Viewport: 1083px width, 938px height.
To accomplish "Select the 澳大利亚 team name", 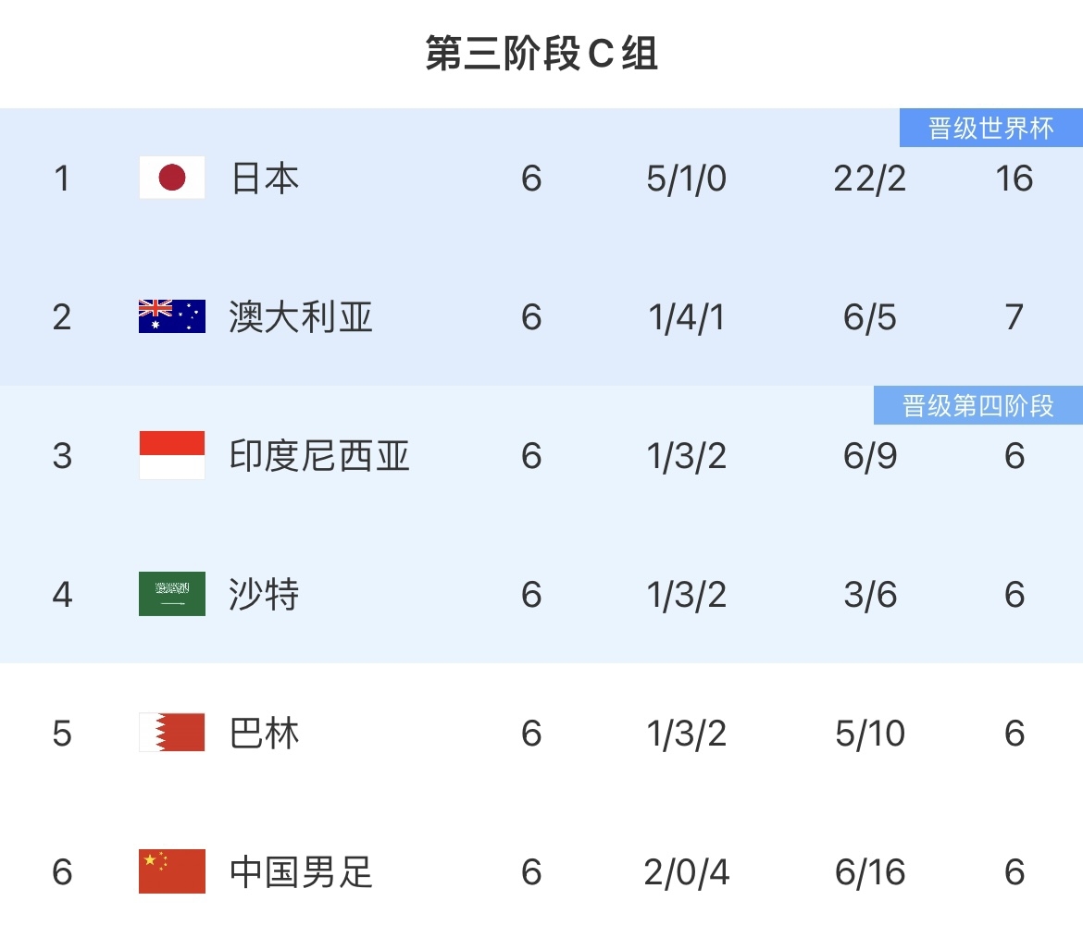I will click(301, 316).
